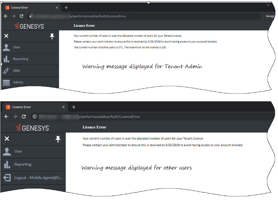This screenshot has height=201, width=278.
Task: Close the sidebar menu in top window
Action: pos(6,36)
